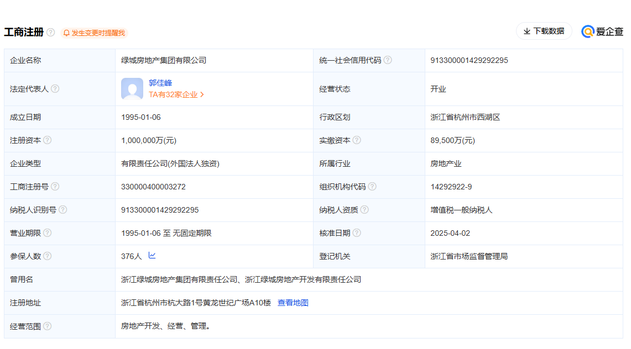Click the 工商注册 section heading
The image size is (631, 349).
click(24, 32)
